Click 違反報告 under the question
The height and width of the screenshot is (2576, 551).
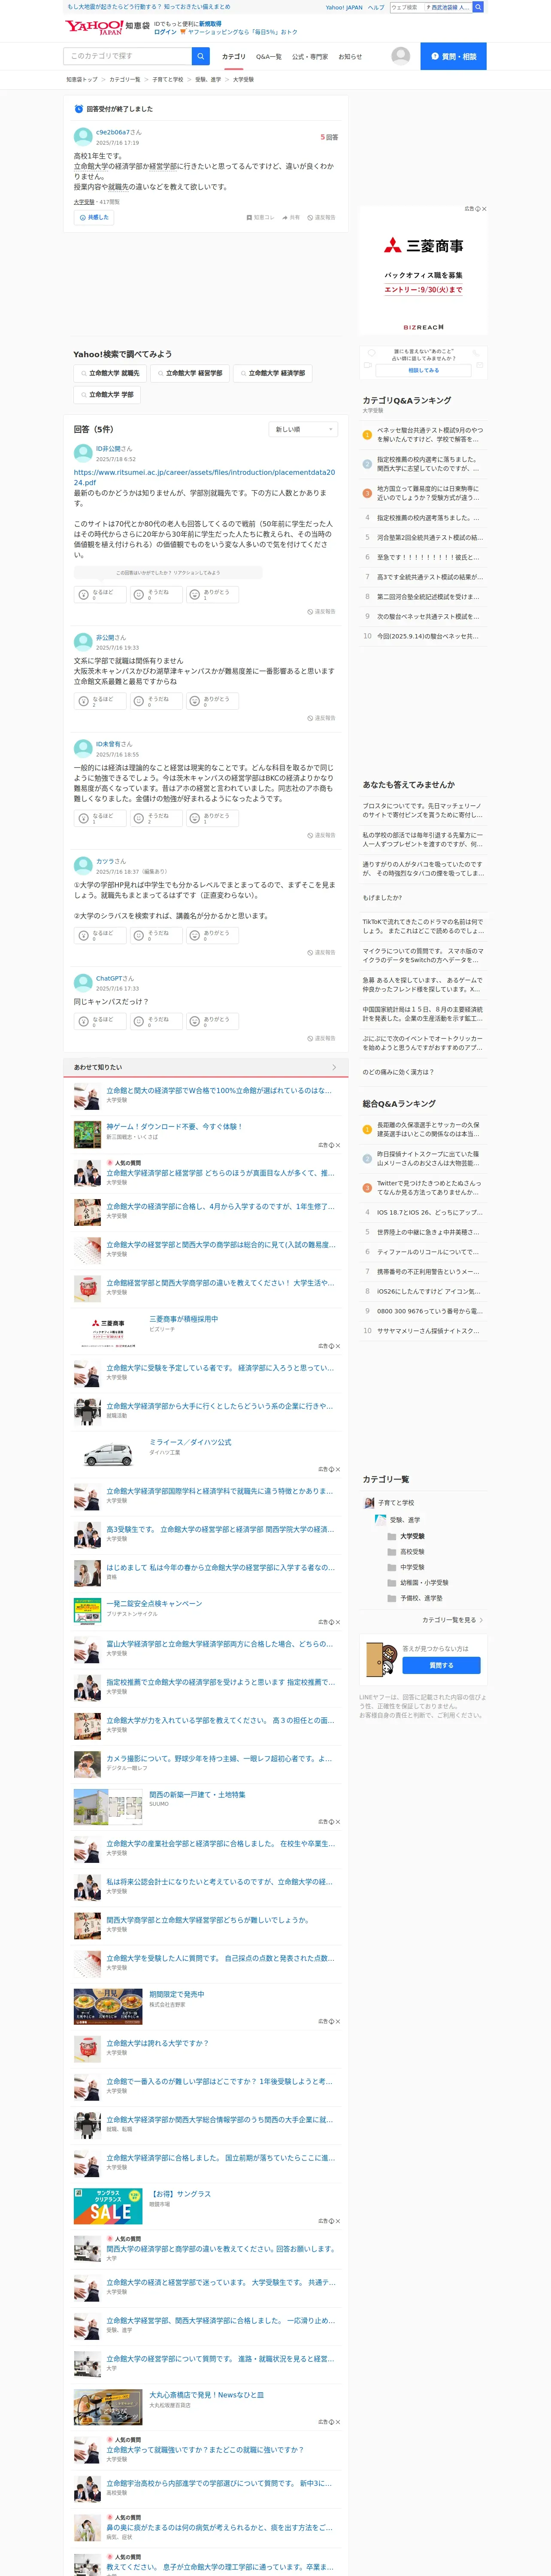pos(321,217)
